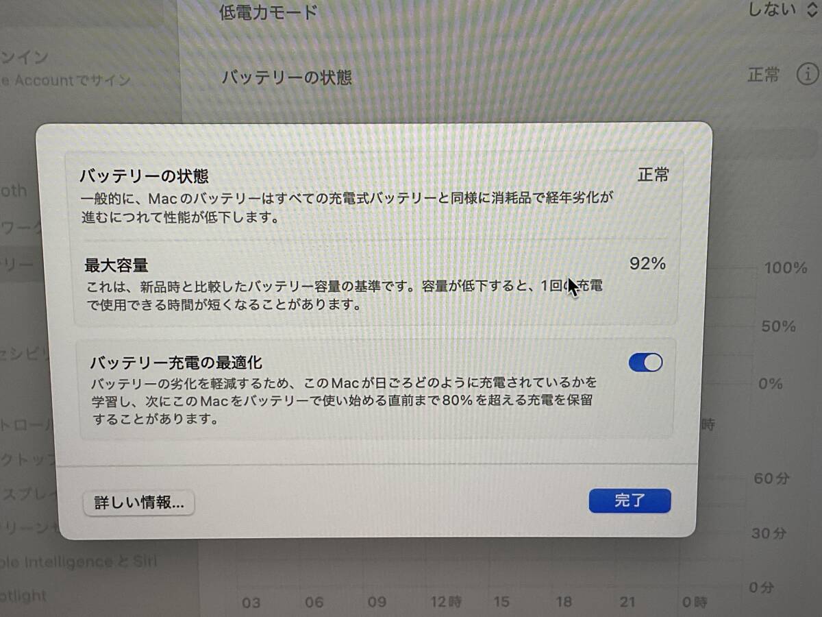822x617 pixels.
Task: Toggle バッテリー充電の最適化 switch off
Action: pos(645,363)
